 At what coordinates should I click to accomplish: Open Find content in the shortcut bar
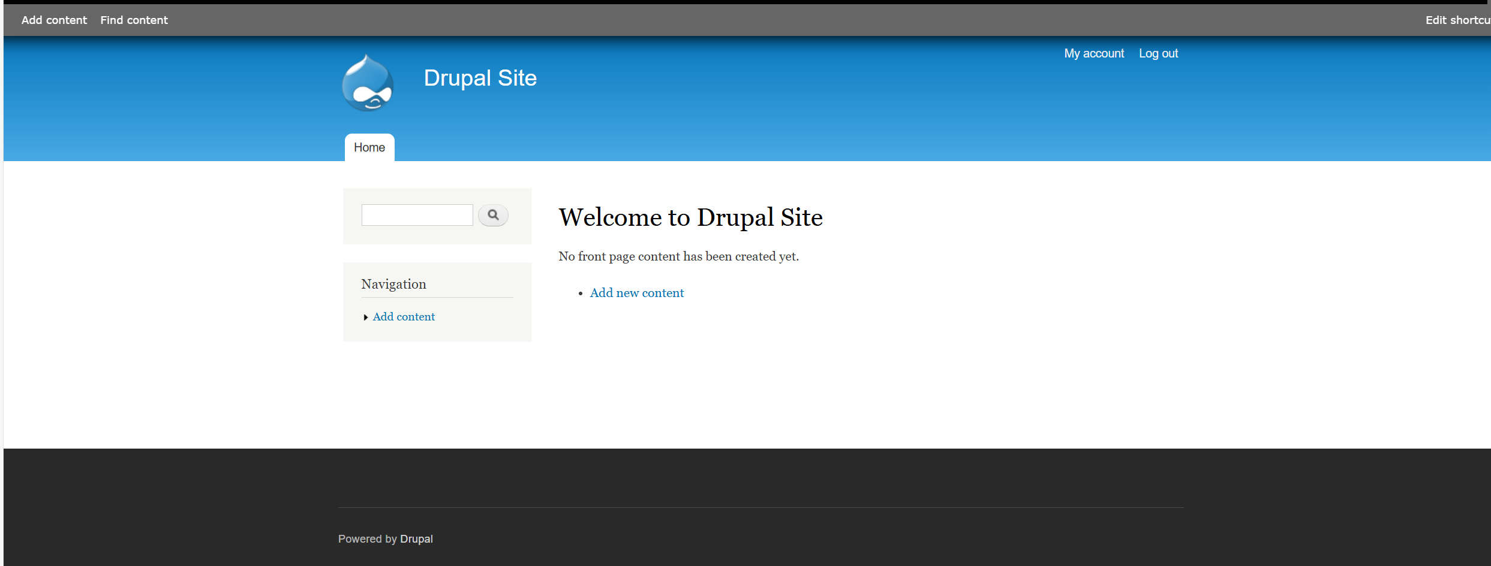click(134, 20)
